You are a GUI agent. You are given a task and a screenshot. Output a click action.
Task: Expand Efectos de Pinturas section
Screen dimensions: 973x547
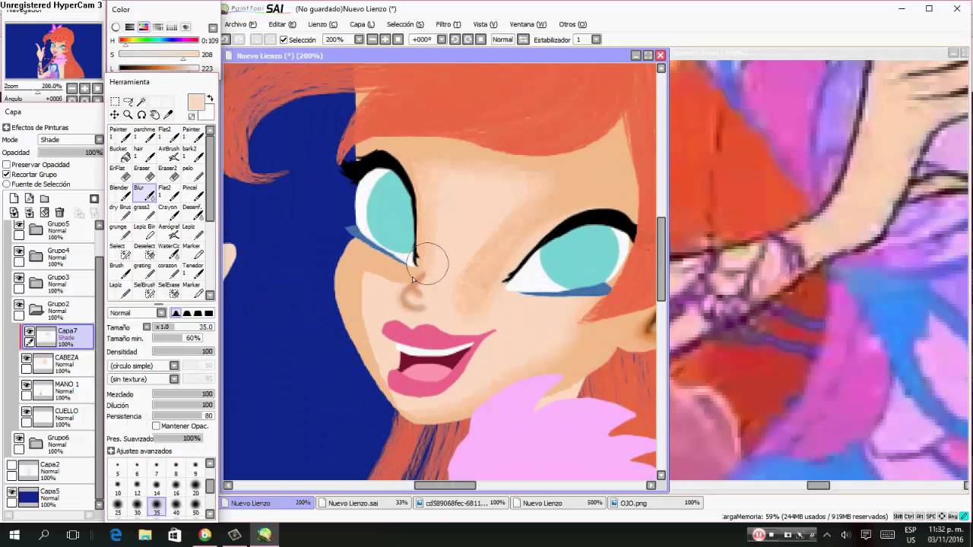[x=7, y=128]
